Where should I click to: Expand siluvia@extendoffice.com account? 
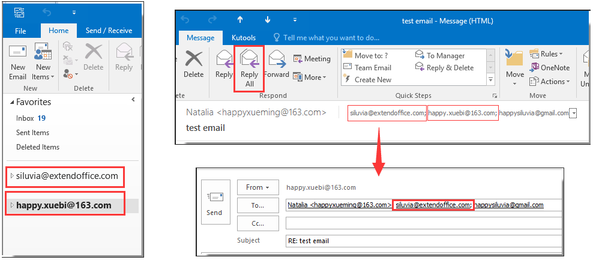point(12,176)
